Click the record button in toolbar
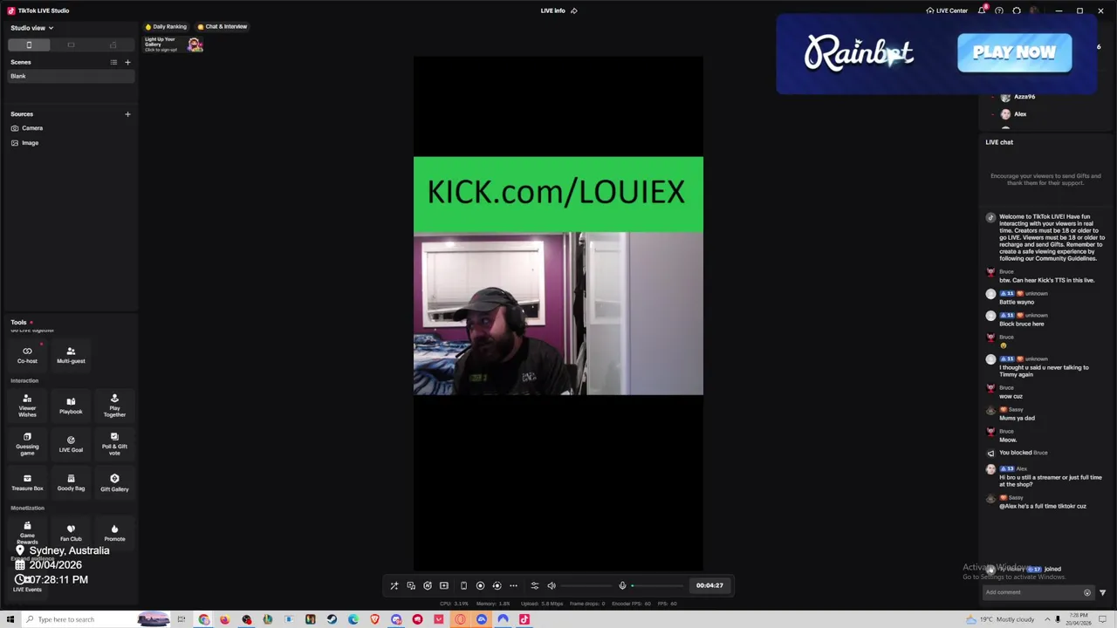This screenshot has width=1117, height=628. (x=480, y=586)
